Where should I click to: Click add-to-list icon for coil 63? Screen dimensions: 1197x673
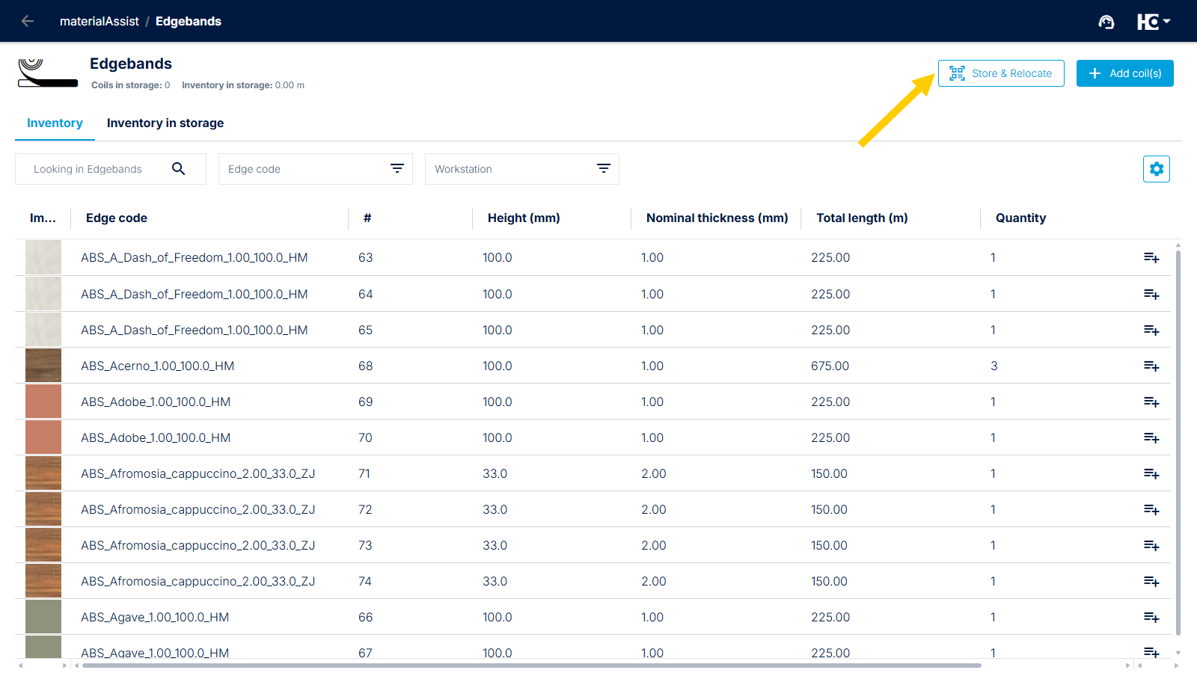point(1151,258)
